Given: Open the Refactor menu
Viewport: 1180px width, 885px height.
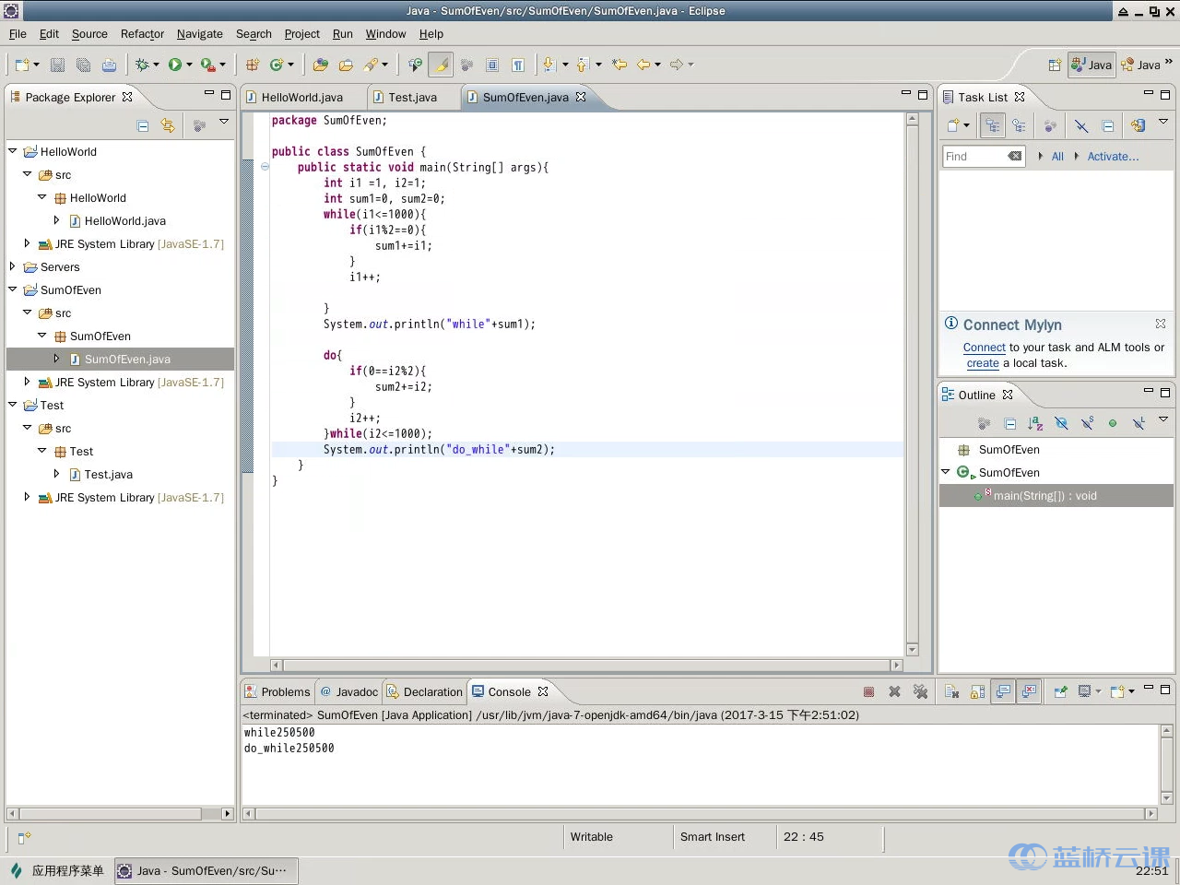Looking at the screenshot, I should click(x=142, y=34).
